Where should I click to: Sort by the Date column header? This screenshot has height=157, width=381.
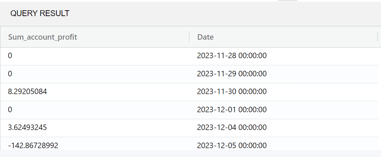coord(206,37)
